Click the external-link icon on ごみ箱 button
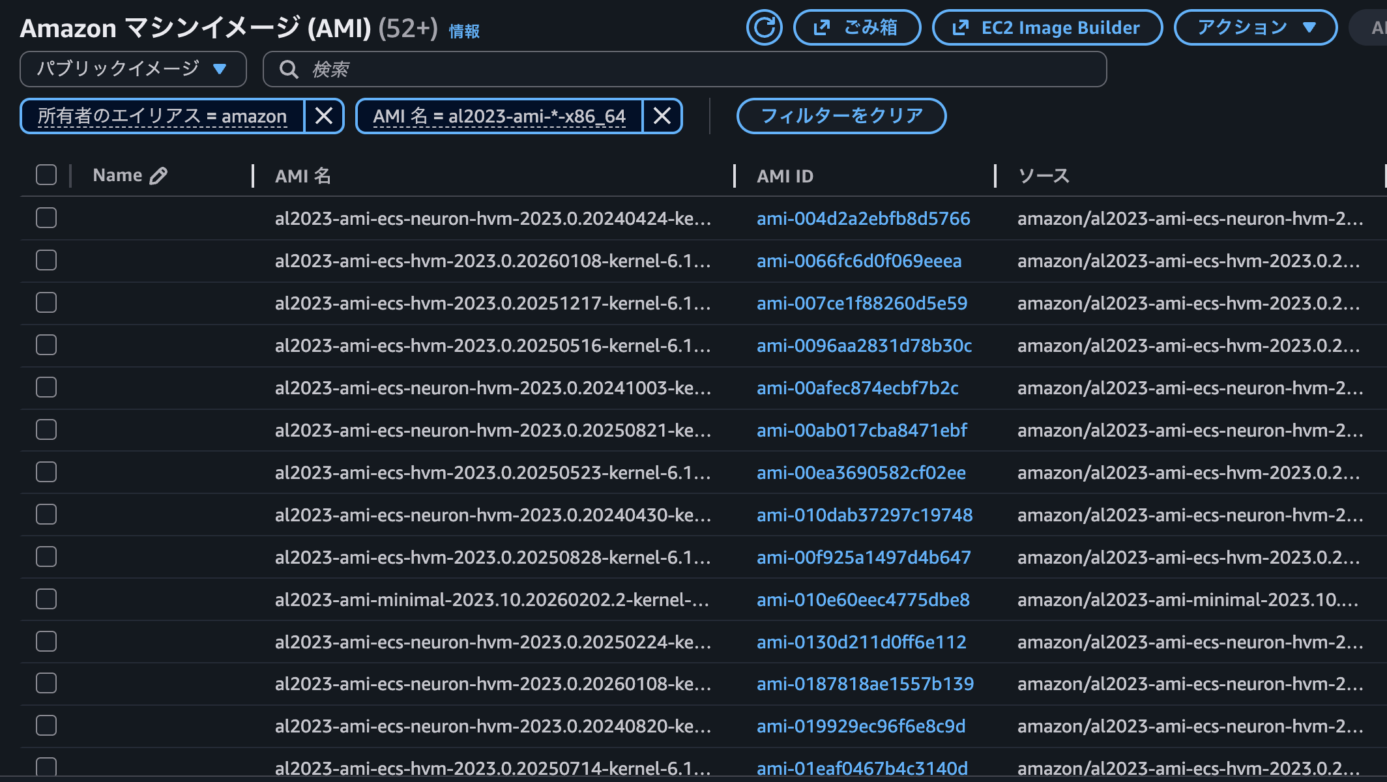 pos(823,27)
